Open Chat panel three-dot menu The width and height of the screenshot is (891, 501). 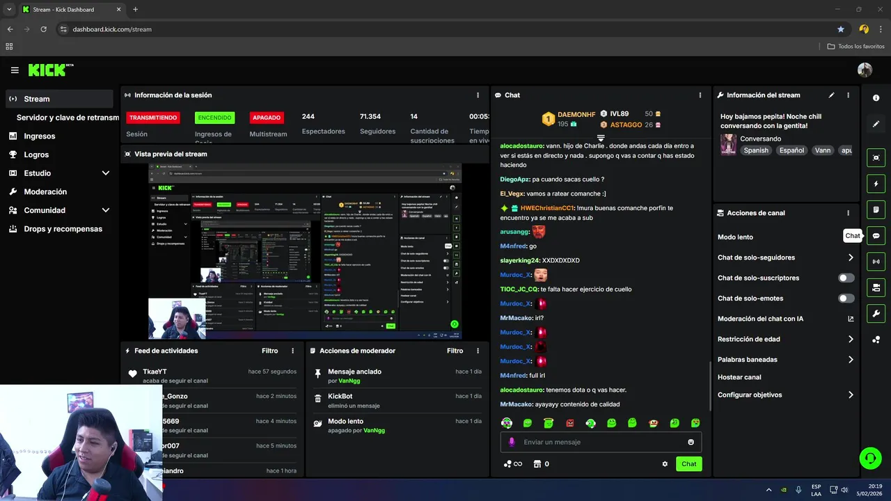click(700, 95)
